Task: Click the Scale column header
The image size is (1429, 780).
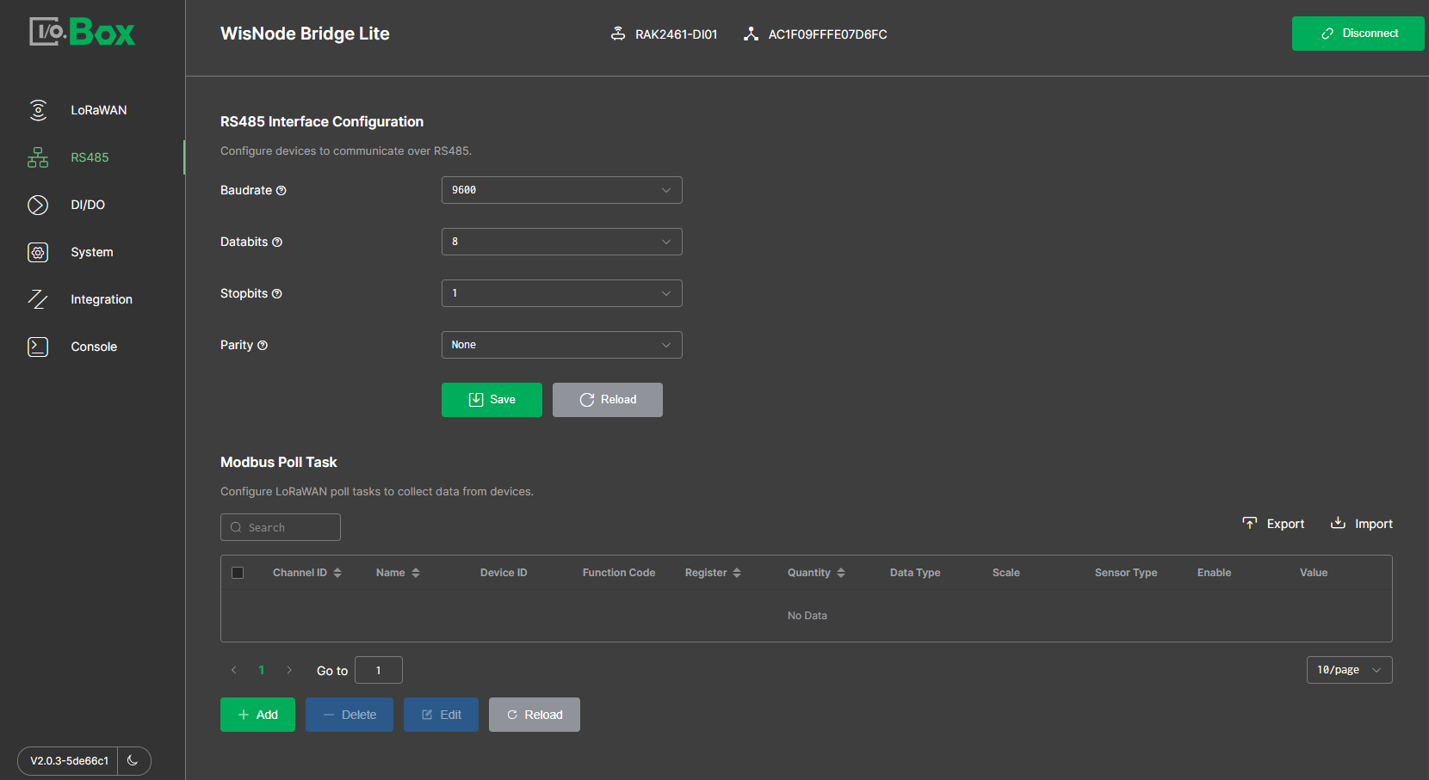Action: (x=1006, y=573)
